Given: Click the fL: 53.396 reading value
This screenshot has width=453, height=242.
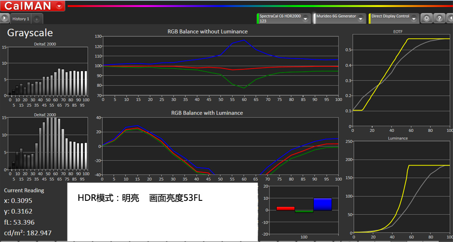Looking at the screenshot, I should pos(19,223).
